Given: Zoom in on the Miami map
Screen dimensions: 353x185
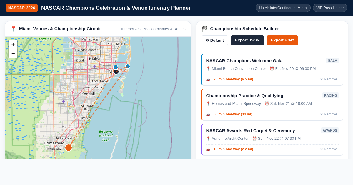Looking at the screenshot, I should 13,45.
